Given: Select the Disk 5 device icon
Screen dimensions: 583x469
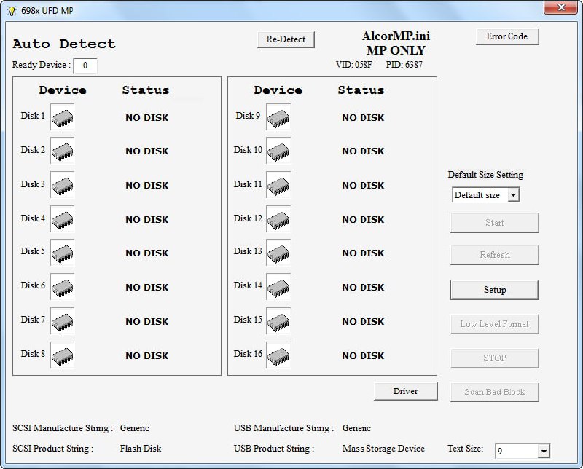Looking at the screenshot, I should 62,253.
